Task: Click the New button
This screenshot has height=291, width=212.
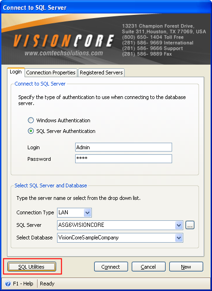Action: coord(186,267)
